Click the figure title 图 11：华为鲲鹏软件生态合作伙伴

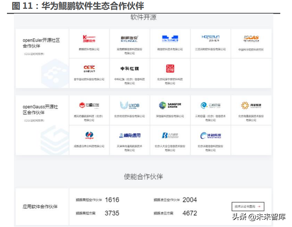coord(78,6)
